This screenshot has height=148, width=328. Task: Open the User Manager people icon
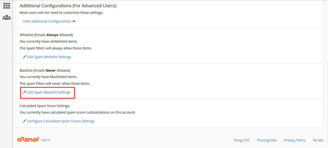point(7,17)
